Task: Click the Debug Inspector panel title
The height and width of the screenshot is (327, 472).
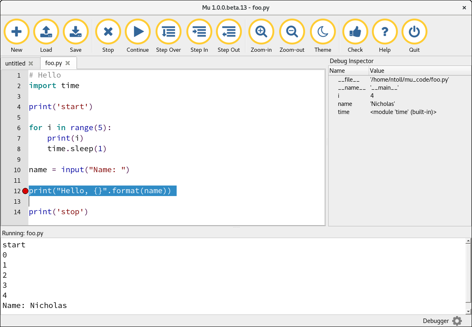Action: (x=352, y=61)
